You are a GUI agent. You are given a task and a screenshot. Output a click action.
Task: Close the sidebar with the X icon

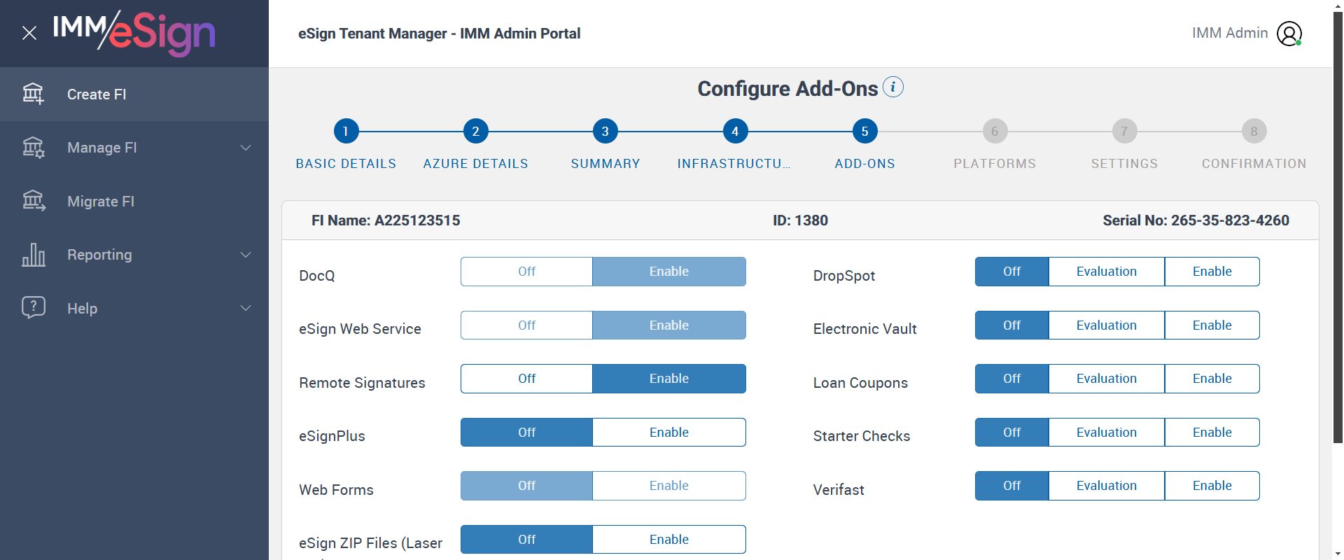point(29,33)
